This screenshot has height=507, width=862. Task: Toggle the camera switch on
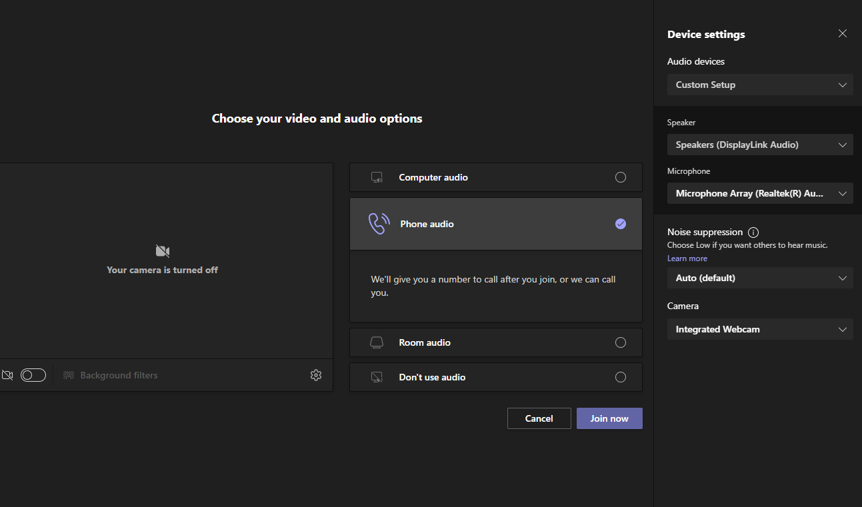click(x=33, y=375)
